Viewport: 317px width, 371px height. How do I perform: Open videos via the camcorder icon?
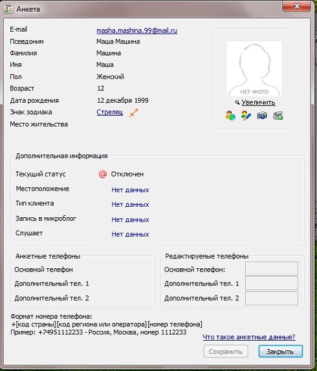pyautogui.click(x=278, y=116)
